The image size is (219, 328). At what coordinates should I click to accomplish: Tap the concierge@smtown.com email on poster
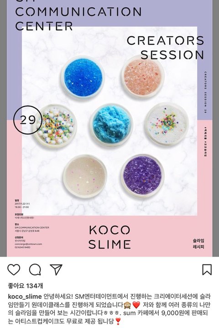tap(28, 244)
